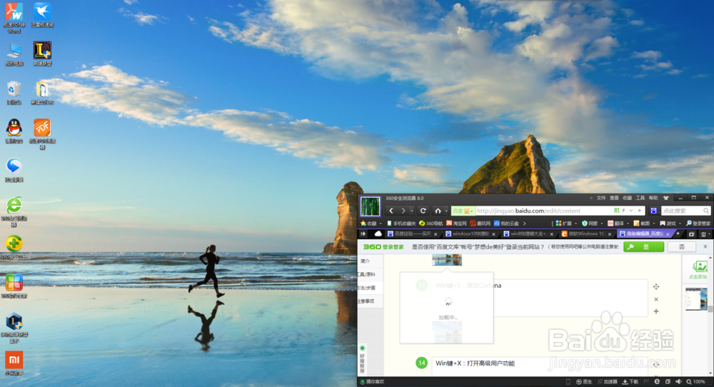This screenshot has height=387, width=714.
Task: Open the 趣玩网 bookmark
Action: click(480, 223)
